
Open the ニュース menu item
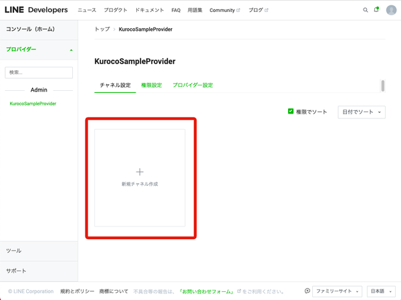(x=87, y=10)
